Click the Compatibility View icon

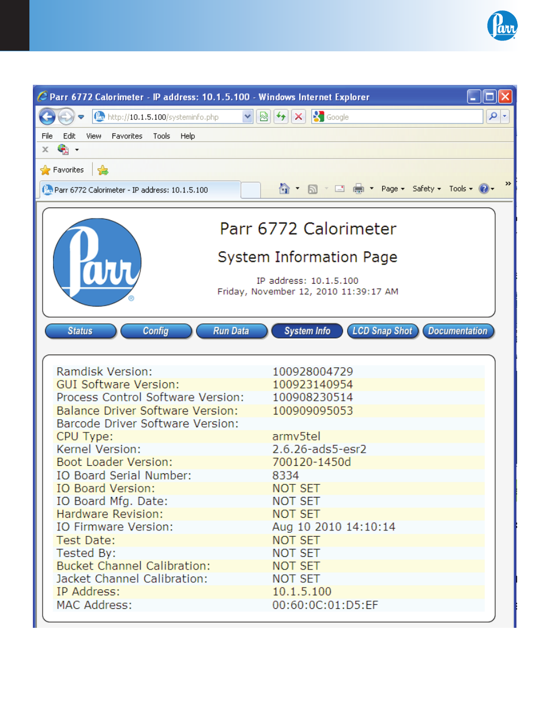(263, 116)
